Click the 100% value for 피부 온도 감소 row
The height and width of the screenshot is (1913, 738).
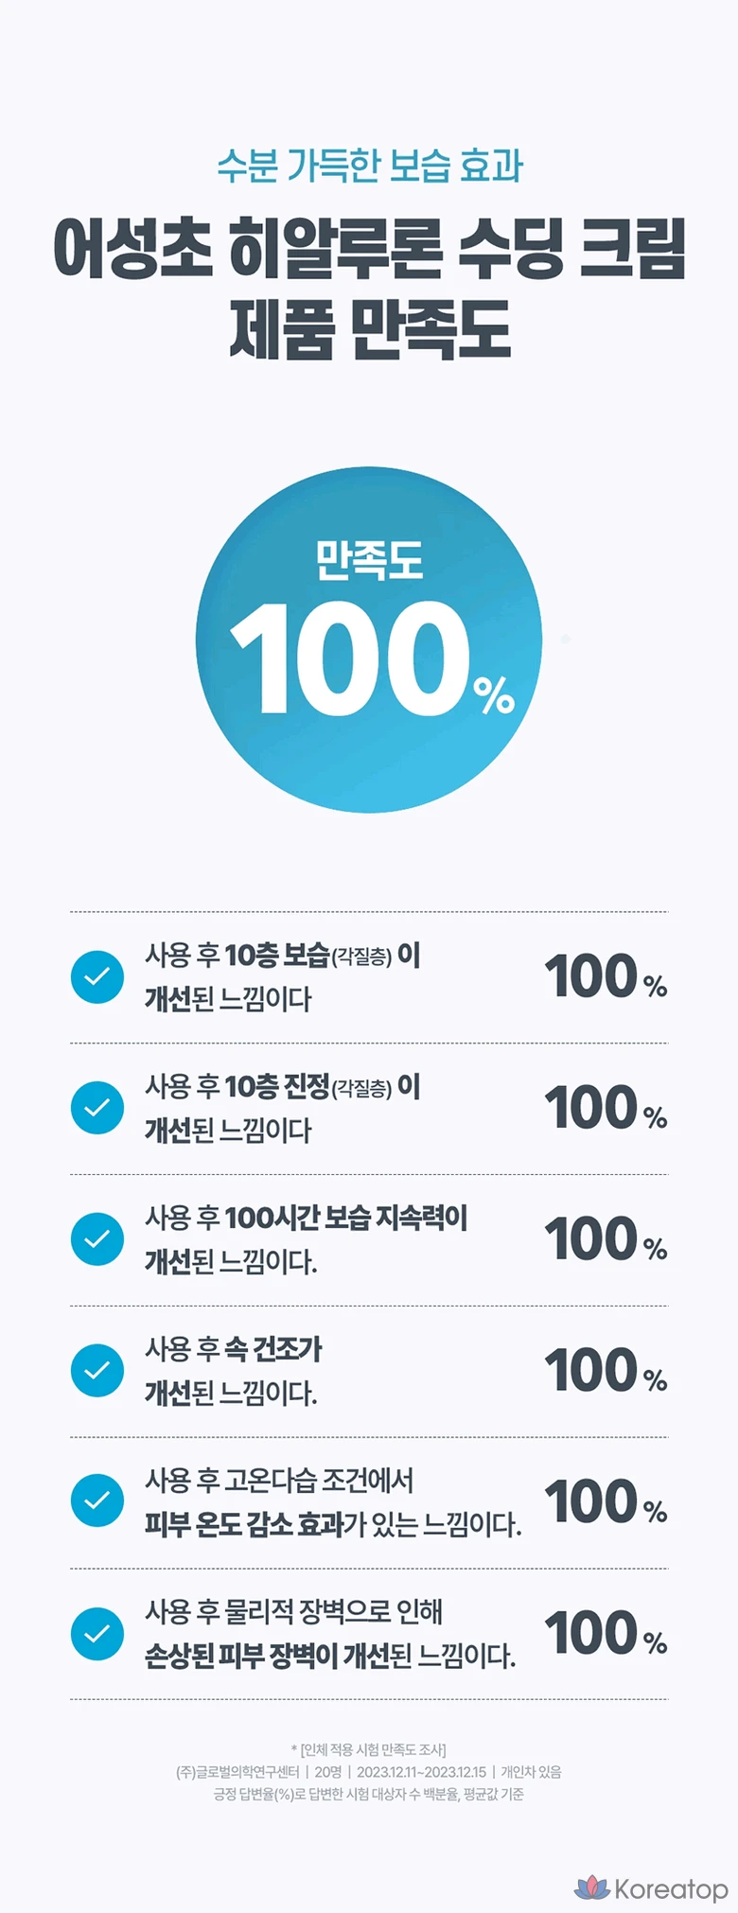[606, 1501]
